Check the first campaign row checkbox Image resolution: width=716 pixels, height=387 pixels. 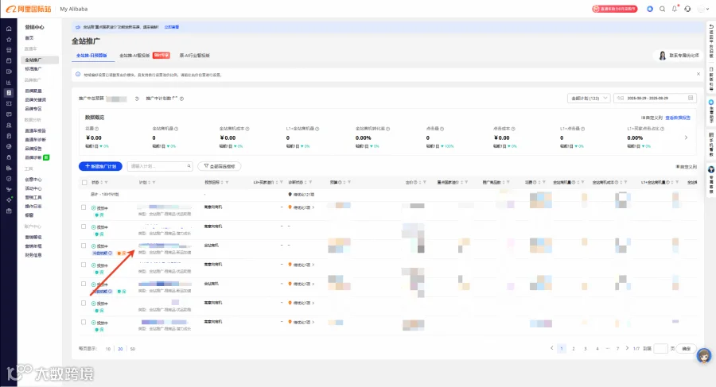[84, 207]
